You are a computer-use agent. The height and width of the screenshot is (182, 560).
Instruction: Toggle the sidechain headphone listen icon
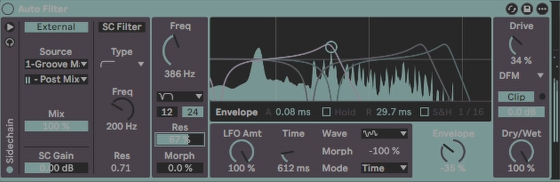pyautogui.click(x=10, y=42)
